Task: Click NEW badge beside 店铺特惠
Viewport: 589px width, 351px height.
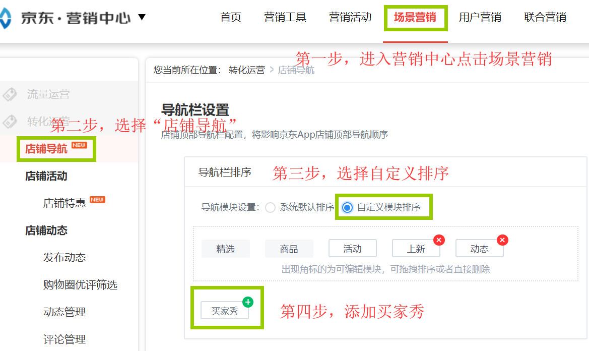Action: coord(97,200)
